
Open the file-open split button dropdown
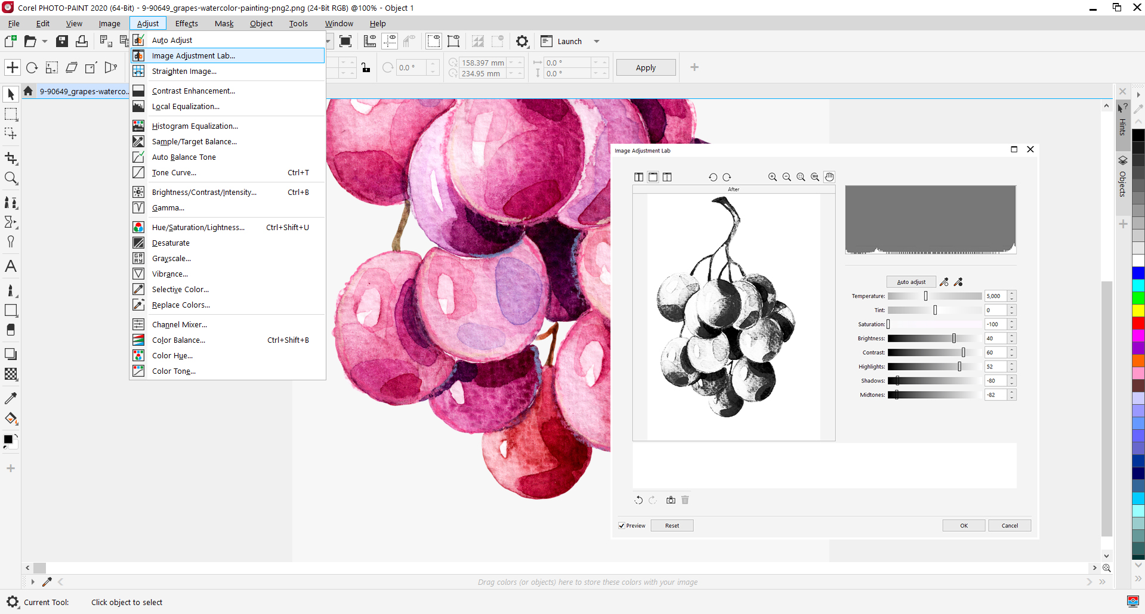click(x=44, y=41)
